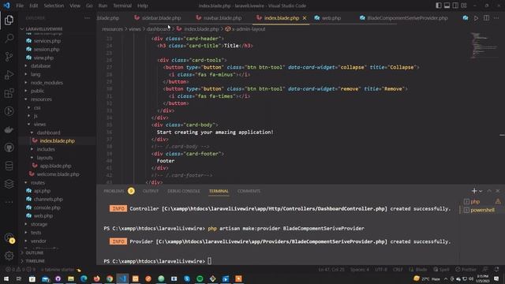This screenshot has width=505, height=284.
Task: Toggle bottom panel layout icon
Action: (x=447, y=6)
